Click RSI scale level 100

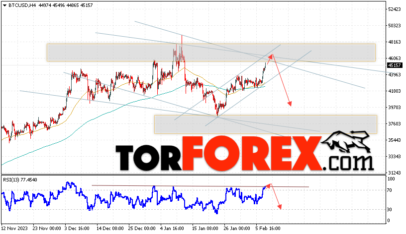[391, 179]
